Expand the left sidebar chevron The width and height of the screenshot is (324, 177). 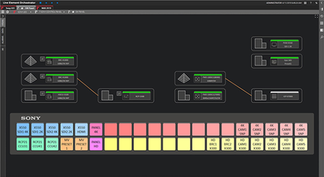point(3,16)
